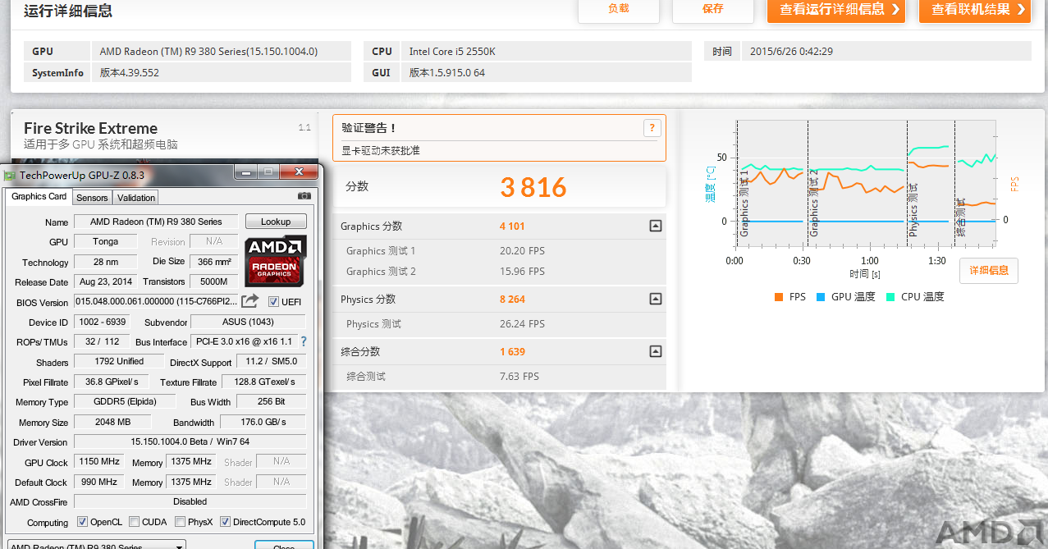Click the Transistors value 5000M
The image size is (1048, 549).
coord(214,281)
